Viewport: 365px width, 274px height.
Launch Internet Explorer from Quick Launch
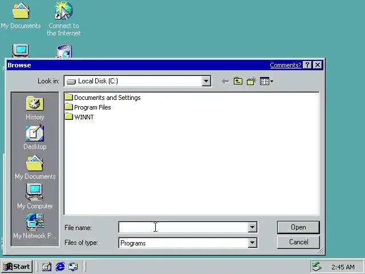[60, 267]
